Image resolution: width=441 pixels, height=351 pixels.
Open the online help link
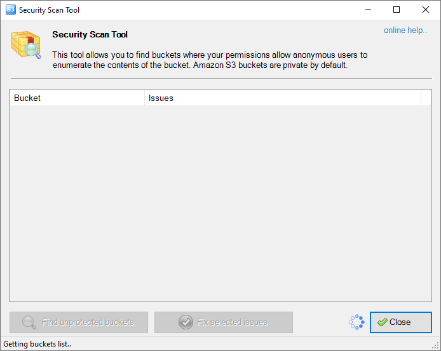[405, 30]
